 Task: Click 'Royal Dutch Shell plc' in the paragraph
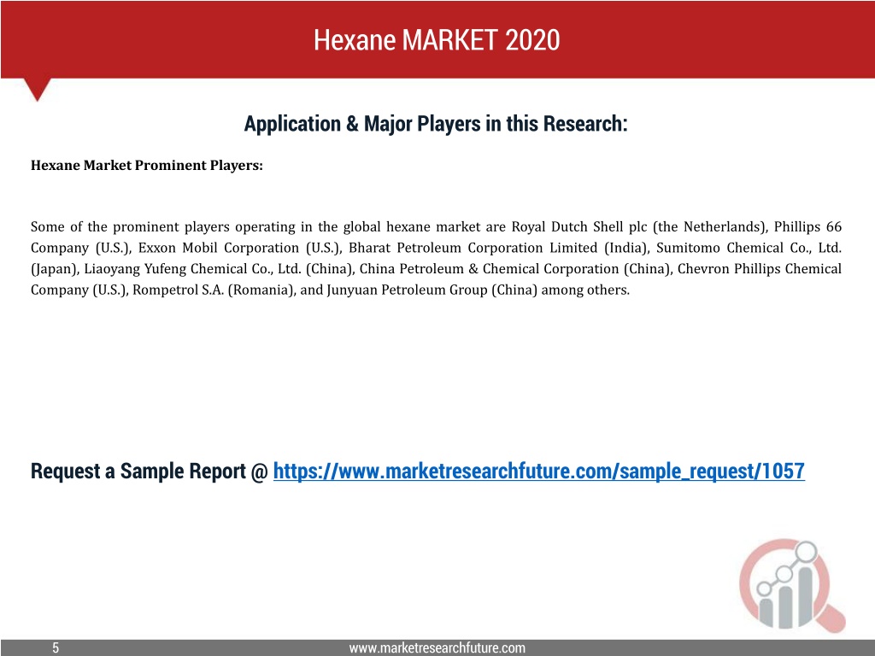(579, 227)
